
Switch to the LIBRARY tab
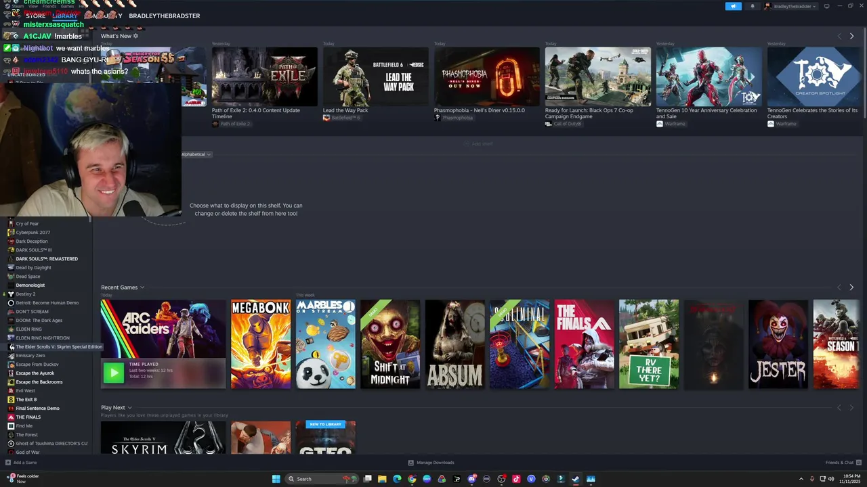pos(65,16)
